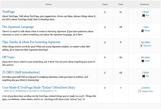Select topics count 4 in Japanese Language row
Screen dimensions: 161x109
105,27
